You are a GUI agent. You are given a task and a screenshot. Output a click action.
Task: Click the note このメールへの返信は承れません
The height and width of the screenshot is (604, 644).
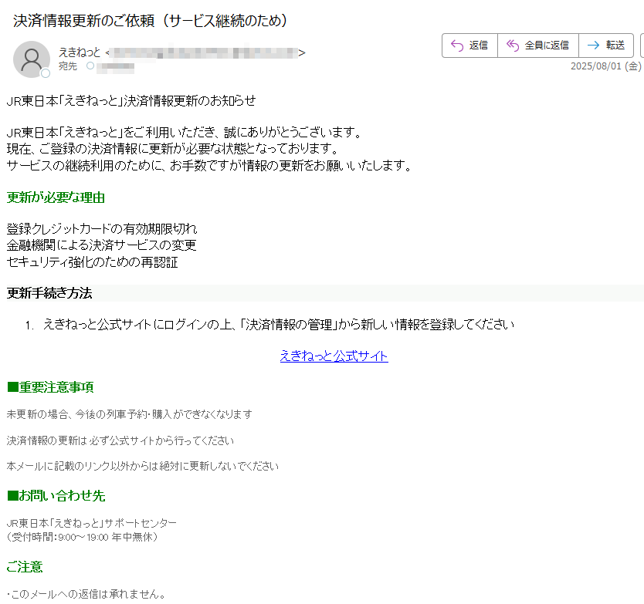coord(86,594)
